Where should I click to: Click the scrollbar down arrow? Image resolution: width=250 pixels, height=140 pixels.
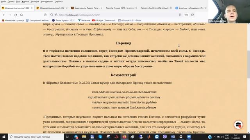click(248, 132)
